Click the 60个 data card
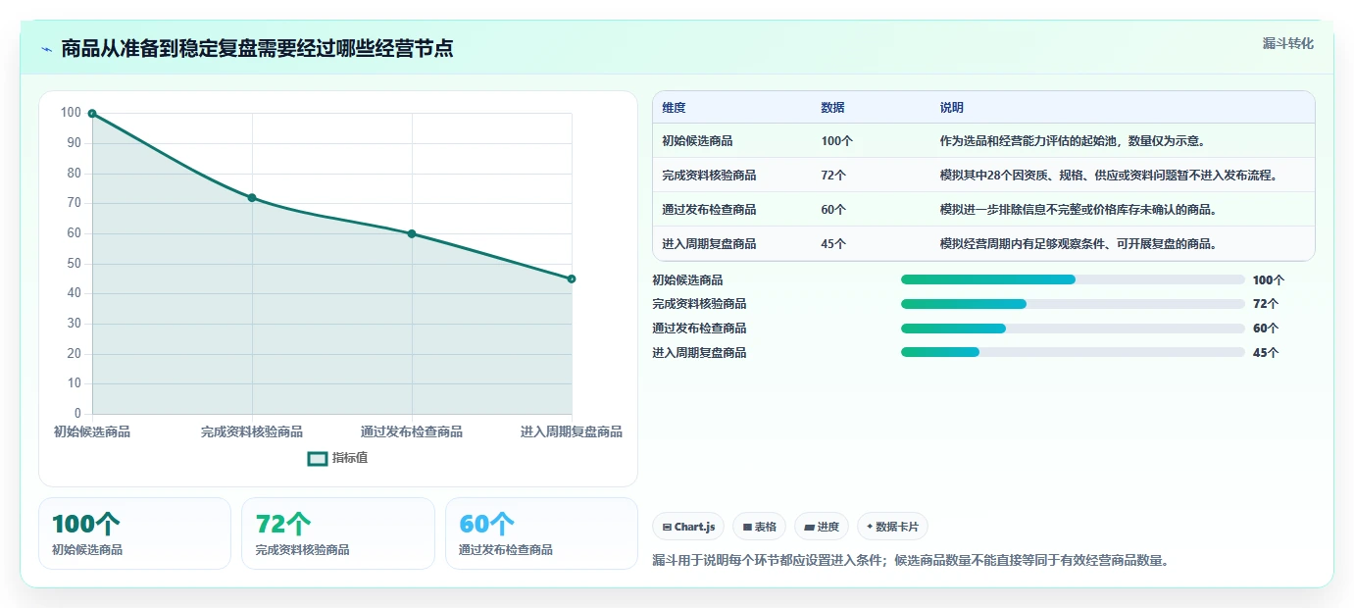This screenshot has height=608, width=1354. [x=541, y=533]
